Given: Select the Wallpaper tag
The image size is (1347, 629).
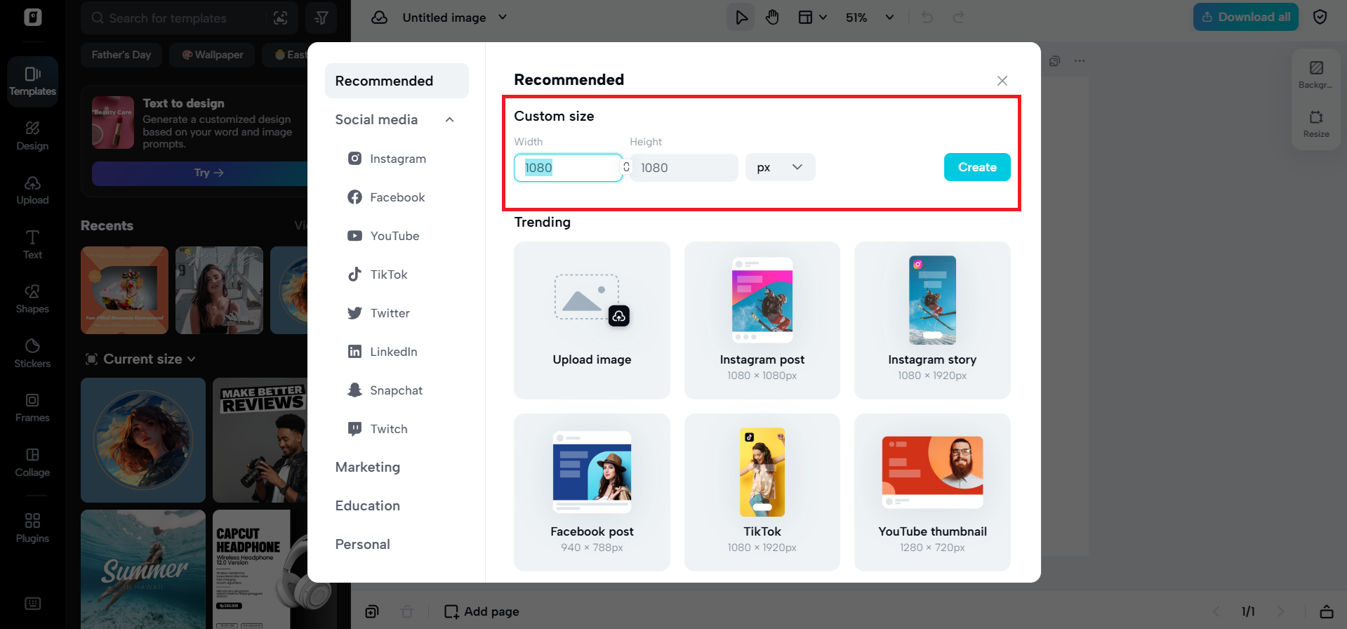Looking at the screenshot, I should [x=213, y=55].
